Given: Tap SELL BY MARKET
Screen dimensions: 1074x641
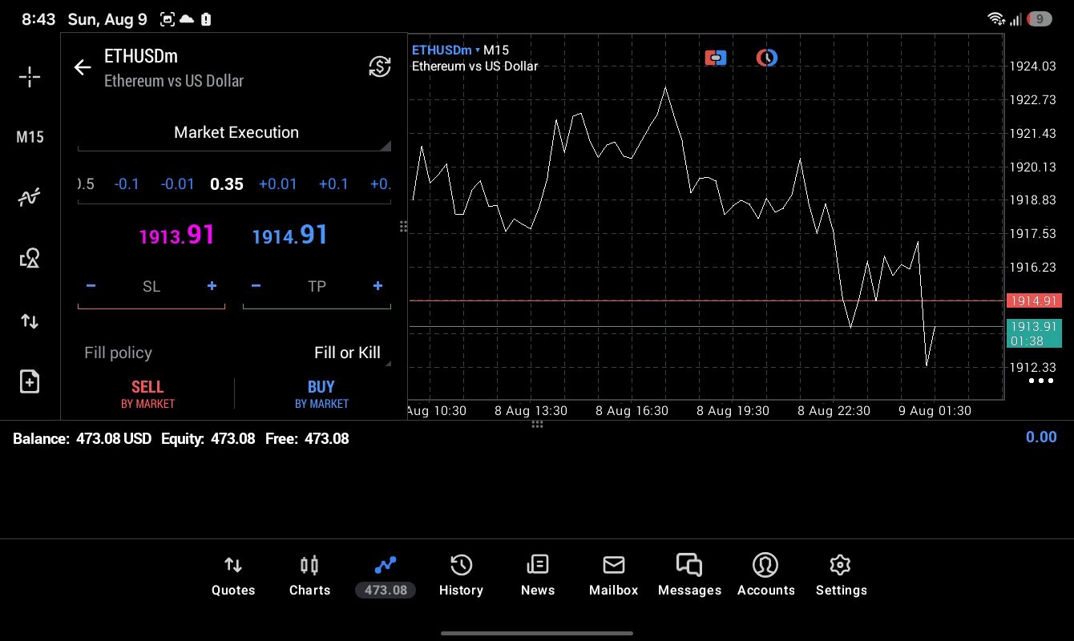Looking at the screenshot, I should 147,394.
